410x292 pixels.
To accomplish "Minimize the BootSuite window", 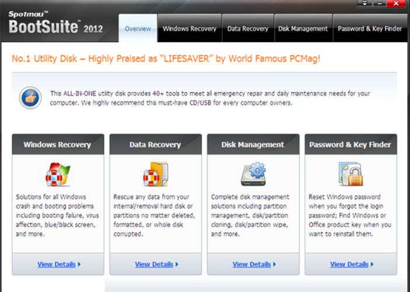I will coord(381,4).
